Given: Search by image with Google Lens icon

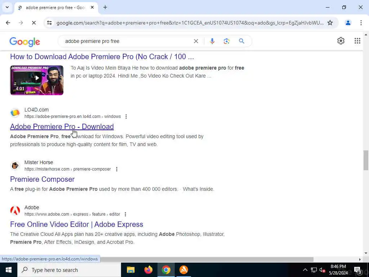Looking at the screenshot, I should coord(226,41).
